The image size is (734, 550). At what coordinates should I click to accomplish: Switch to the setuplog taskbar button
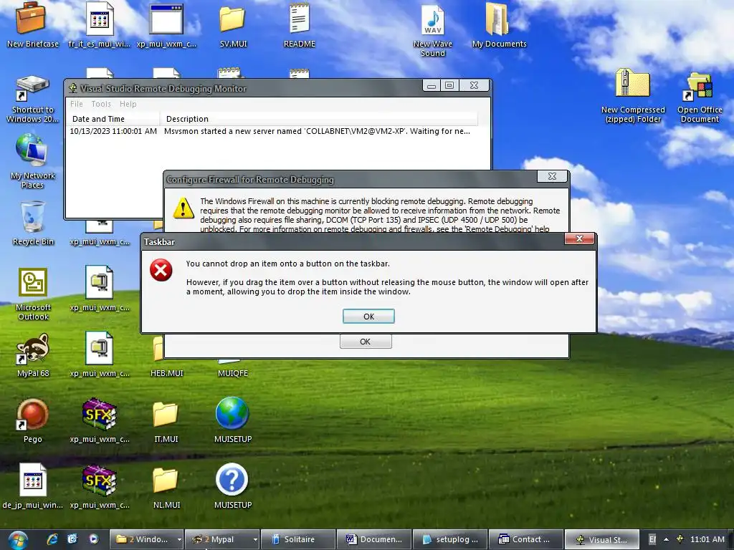point(450,539)
